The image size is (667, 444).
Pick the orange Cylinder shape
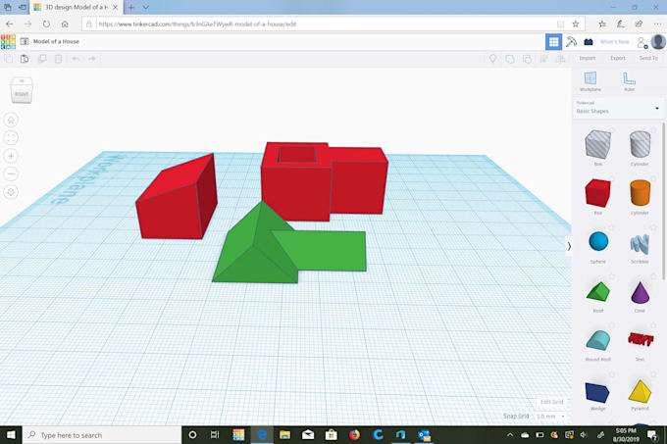click(x=640, y=195)
